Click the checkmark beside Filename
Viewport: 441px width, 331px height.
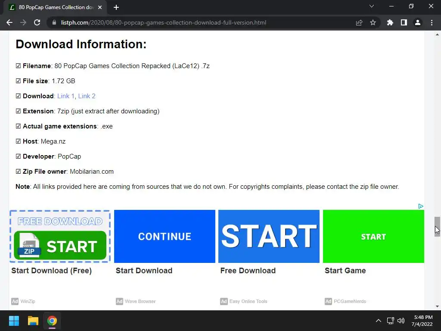point(18,66)
